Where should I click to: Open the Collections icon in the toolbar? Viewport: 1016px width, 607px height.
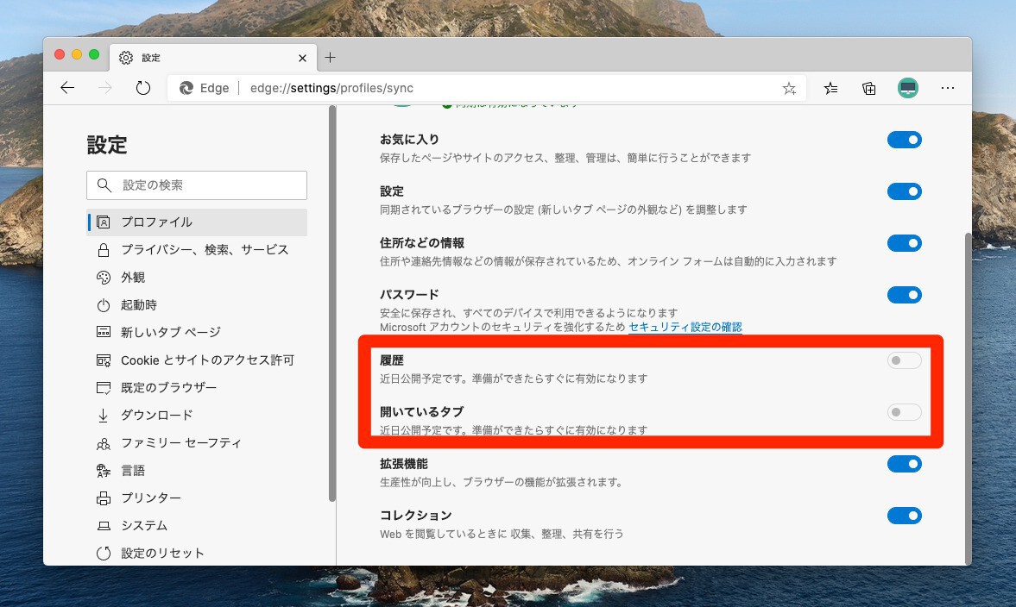[x=869, y=88]
